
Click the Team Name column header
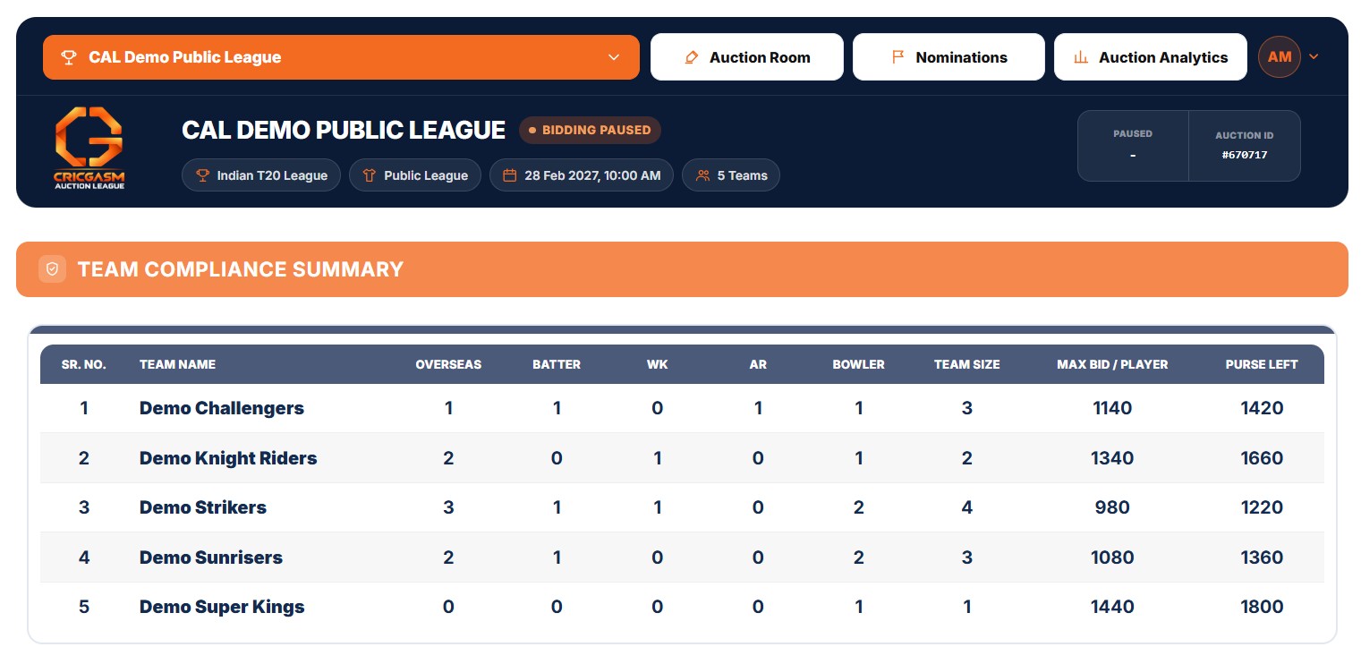tap(177, 364)
